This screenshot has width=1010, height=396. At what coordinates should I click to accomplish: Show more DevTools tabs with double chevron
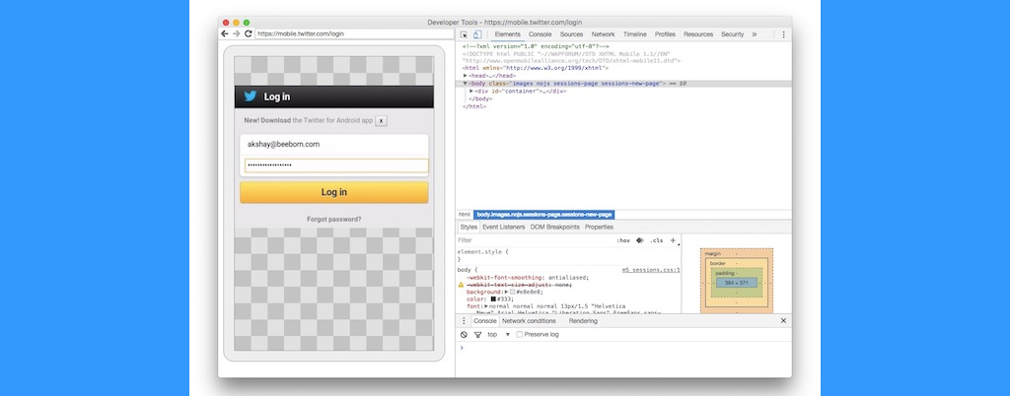(755, 34)
